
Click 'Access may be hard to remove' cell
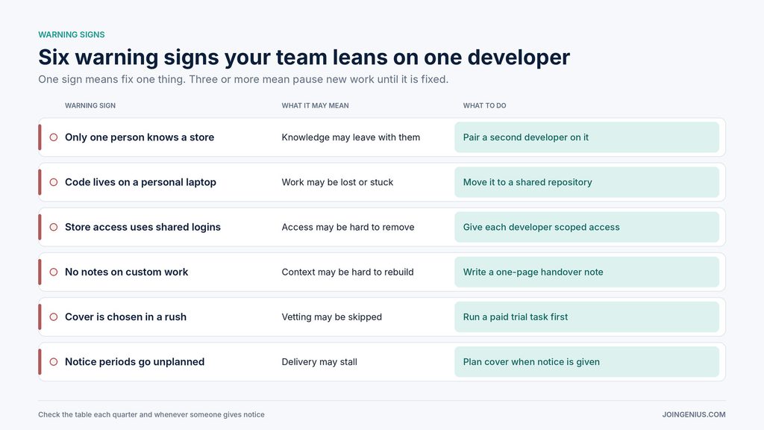point(348,227)
